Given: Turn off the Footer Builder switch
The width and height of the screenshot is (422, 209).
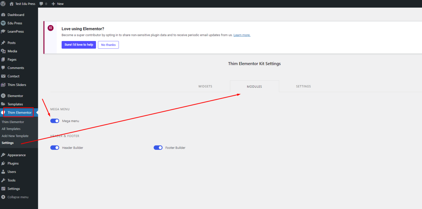Looking at the screenshot, I should pos(158,148).
